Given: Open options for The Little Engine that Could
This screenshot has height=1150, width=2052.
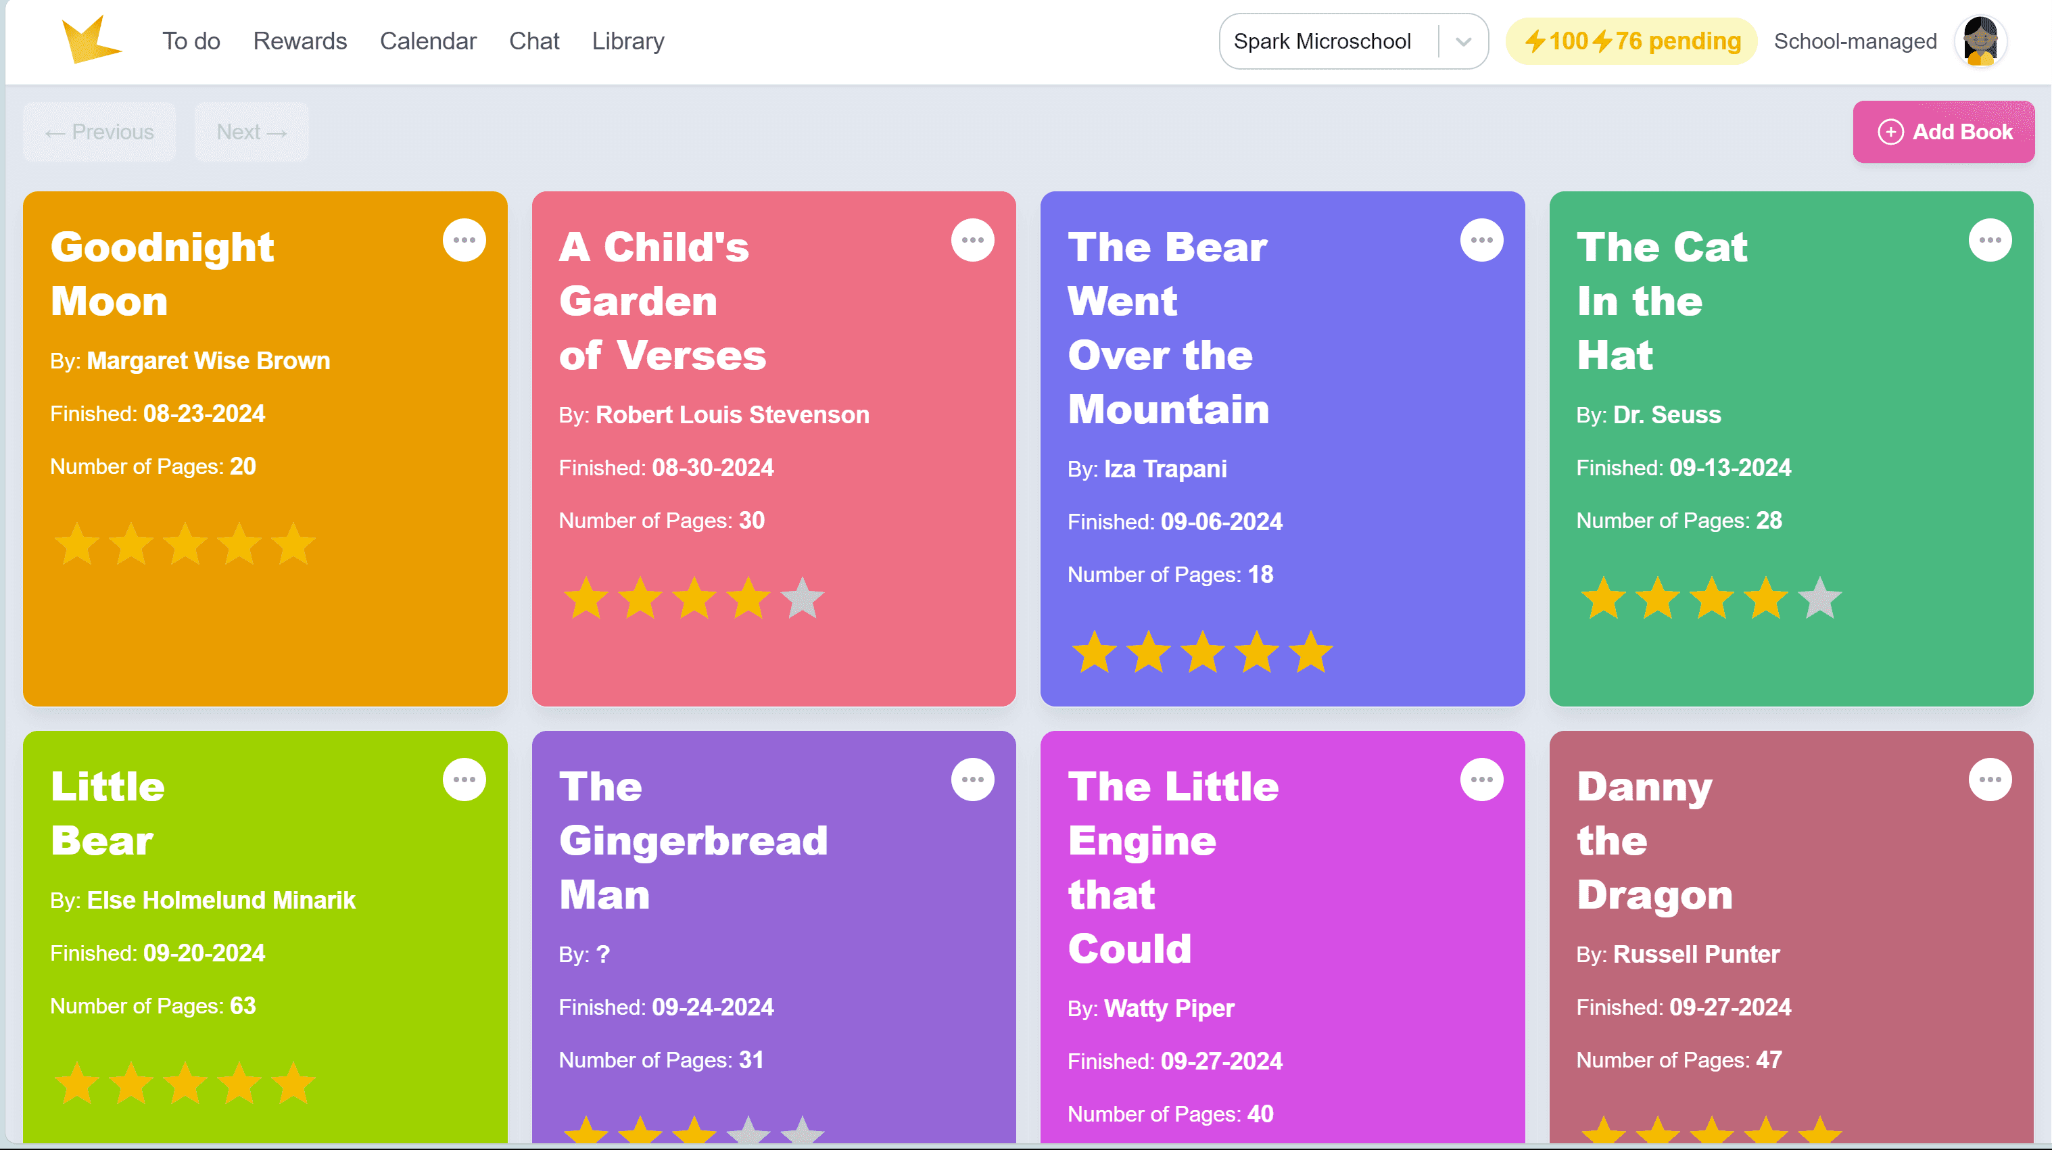Looking at the screenshot, I should [1481, 780].
